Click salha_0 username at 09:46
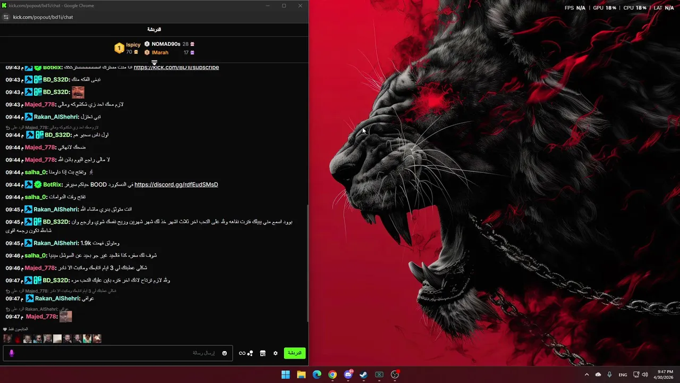The height and width of the screenshot is (383, 680). click(36, 255)
